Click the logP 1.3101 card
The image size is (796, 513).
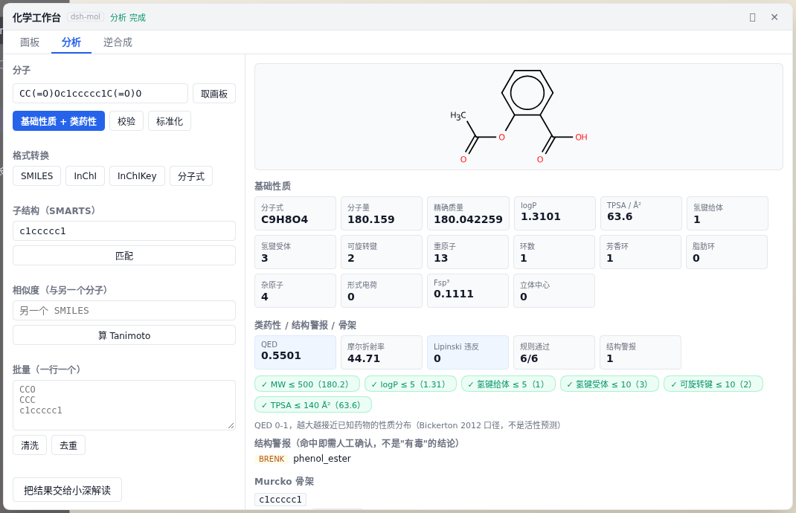pyautogui.click(x=555, y=213)
